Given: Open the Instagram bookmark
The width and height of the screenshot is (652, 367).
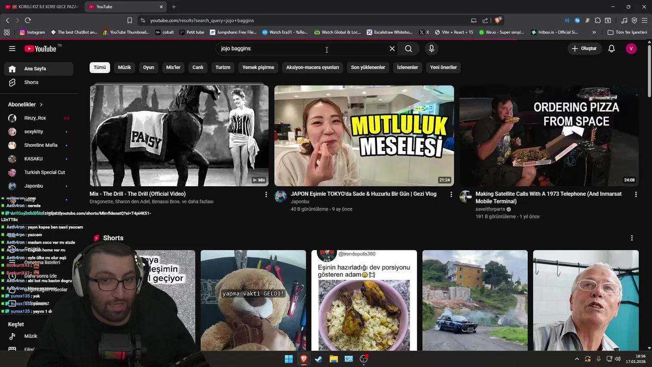Looking at the screenshot, I should point(32,32).
